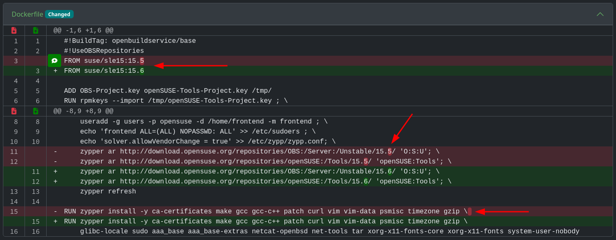This screenshot has width=616, height=240.
Task: Click the red file icon next to @@ -8,9 hunk
Action: point(14,111)
